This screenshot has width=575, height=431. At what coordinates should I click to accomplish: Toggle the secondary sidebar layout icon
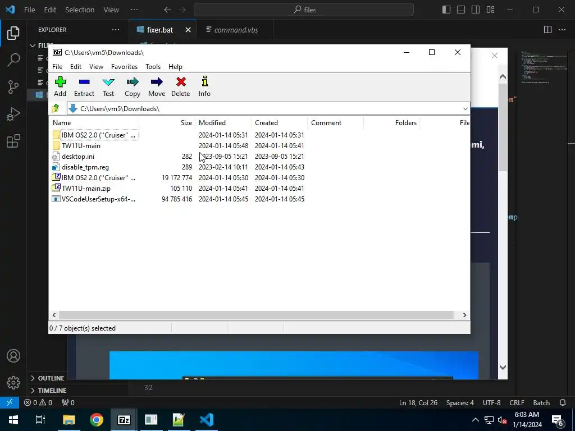pyautogui.click(x=476, y=10)
